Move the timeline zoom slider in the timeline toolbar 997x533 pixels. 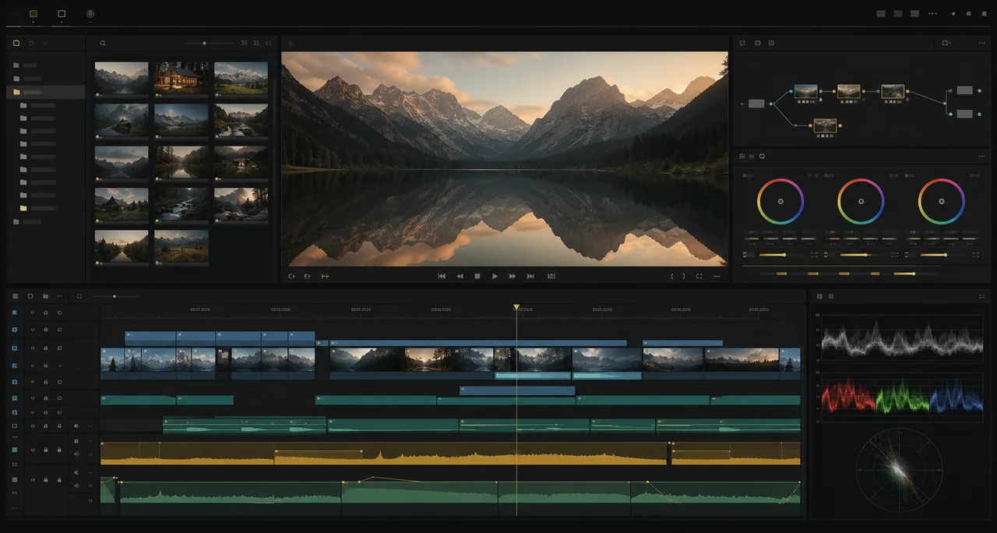(114, 296)
